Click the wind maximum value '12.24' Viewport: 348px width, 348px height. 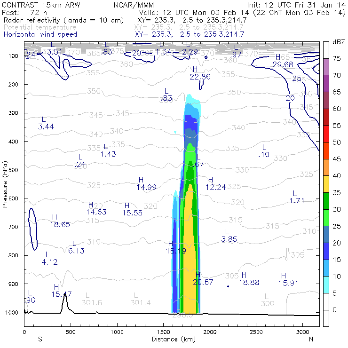[x=216, y=187]
